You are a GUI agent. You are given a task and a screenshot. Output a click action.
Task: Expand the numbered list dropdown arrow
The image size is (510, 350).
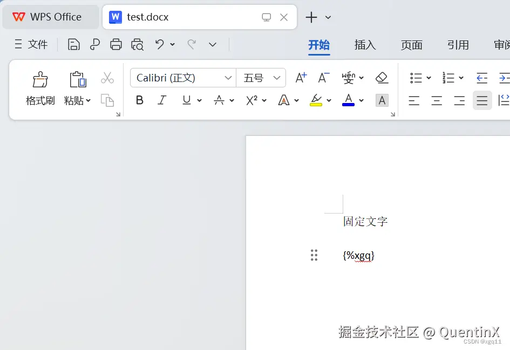pos(460,78)
